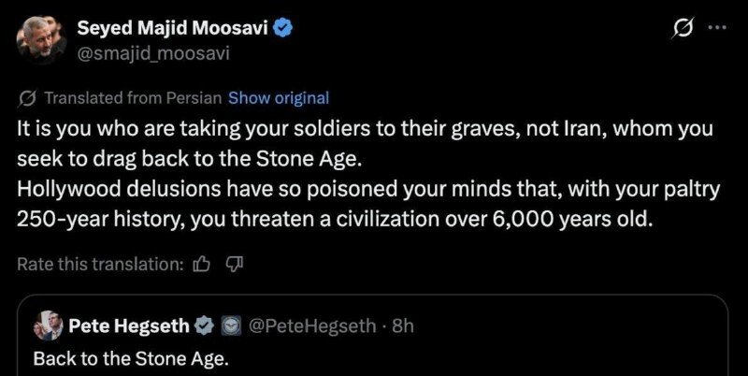Open Seyed Majid Moosavi's profile picture
Screen dimensions: 748x376
click(38, 41)
